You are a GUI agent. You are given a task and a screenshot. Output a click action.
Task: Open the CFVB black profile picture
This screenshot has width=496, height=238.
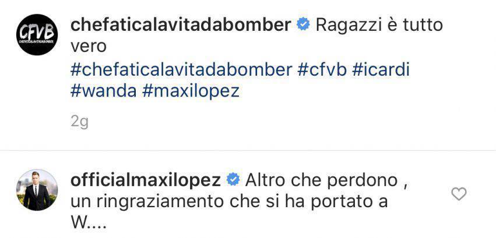[x=37, y=35]
